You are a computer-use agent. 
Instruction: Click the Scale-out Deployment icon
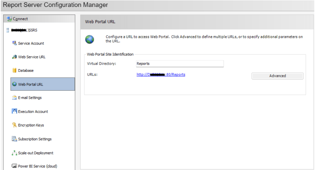tap(14, 153)
